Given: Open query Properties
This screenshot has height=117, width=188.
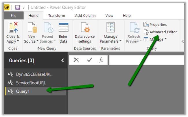Looking at the screenshot, I should coord(155,25).
